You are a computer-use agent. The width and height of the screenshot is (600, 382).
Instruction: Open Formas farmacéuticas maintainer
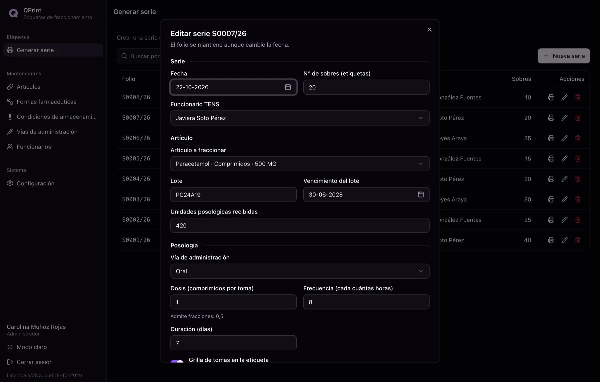[x=53, y=102]
